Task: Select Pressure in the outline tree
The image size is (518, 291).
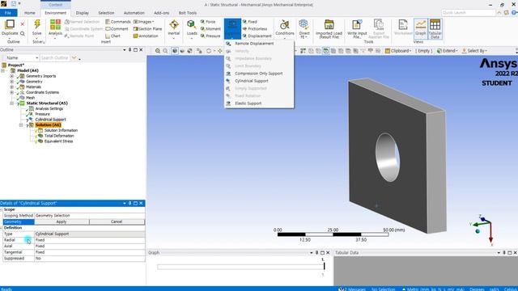Action: 42,114
